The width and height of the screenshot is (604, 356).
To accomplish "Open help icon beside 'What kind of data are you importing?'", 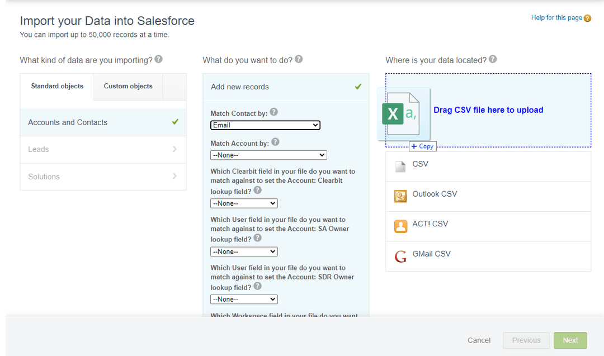I will [x=158, y=59].
